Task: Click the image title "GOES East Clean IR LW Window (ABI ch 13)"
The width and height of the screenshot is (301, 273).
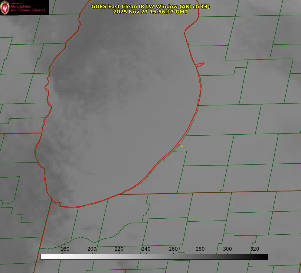Action: (151, 6)
